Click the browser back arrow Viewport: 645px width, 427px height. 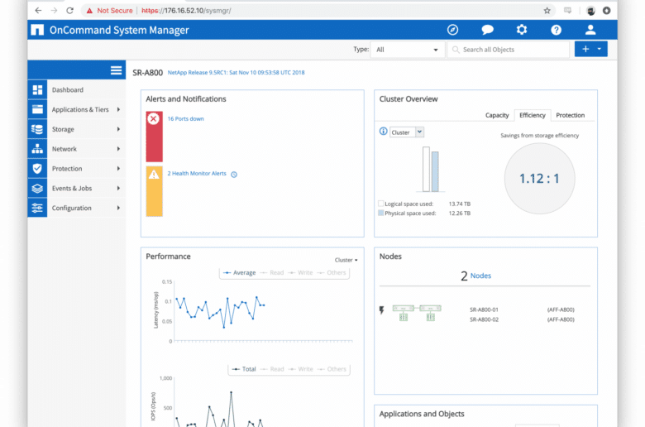point(38,10)
